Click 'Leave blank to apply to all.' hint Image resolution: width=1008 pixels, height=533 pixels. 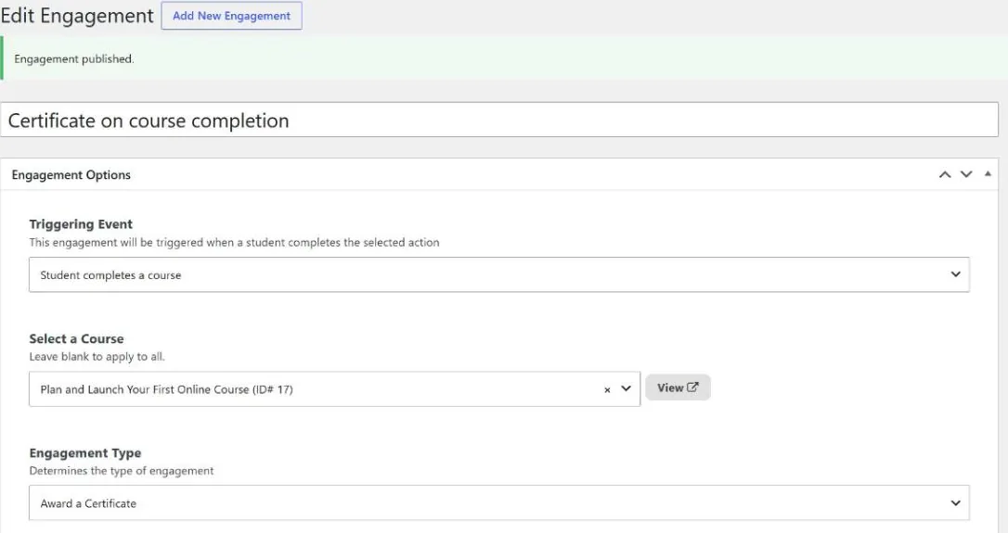tap(97, 356)
